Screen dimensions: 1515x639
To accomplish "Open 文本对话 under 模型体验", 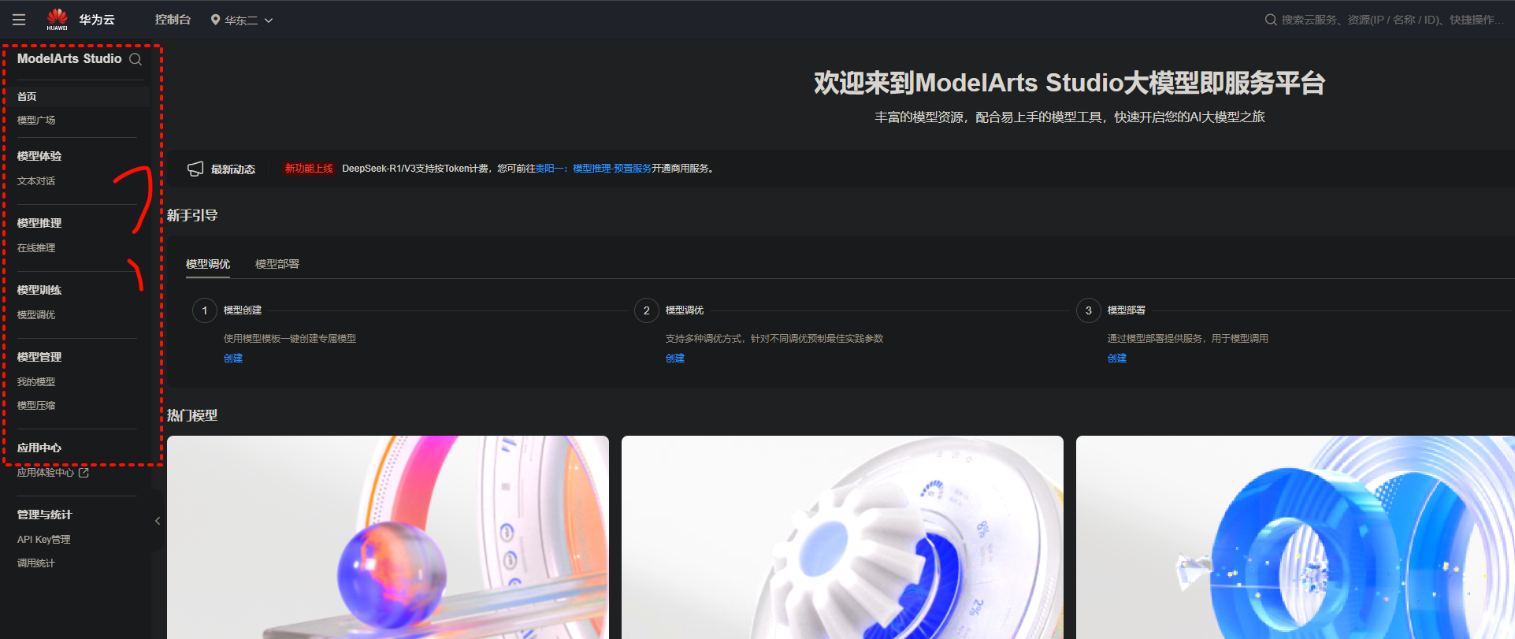I will pyautogui.click(x=36, y=181).
